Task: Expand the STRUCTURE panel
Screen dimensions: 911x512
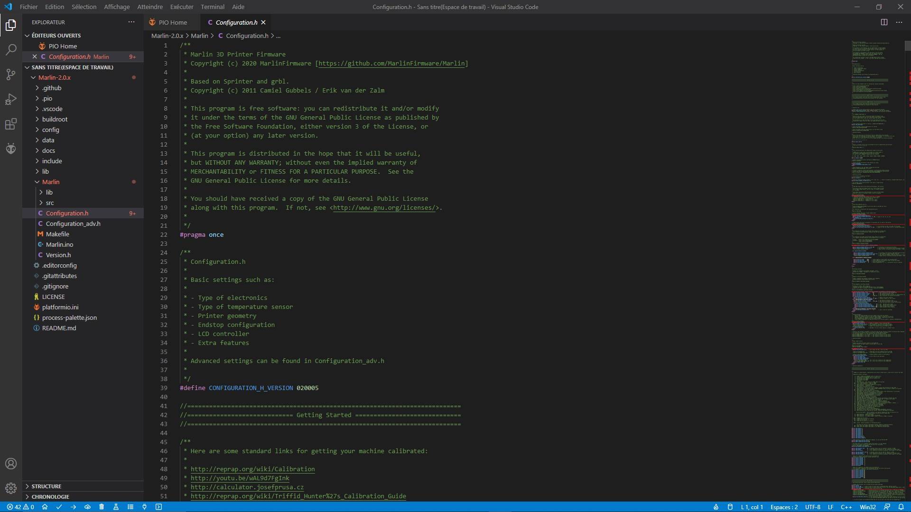Action: 46,486
